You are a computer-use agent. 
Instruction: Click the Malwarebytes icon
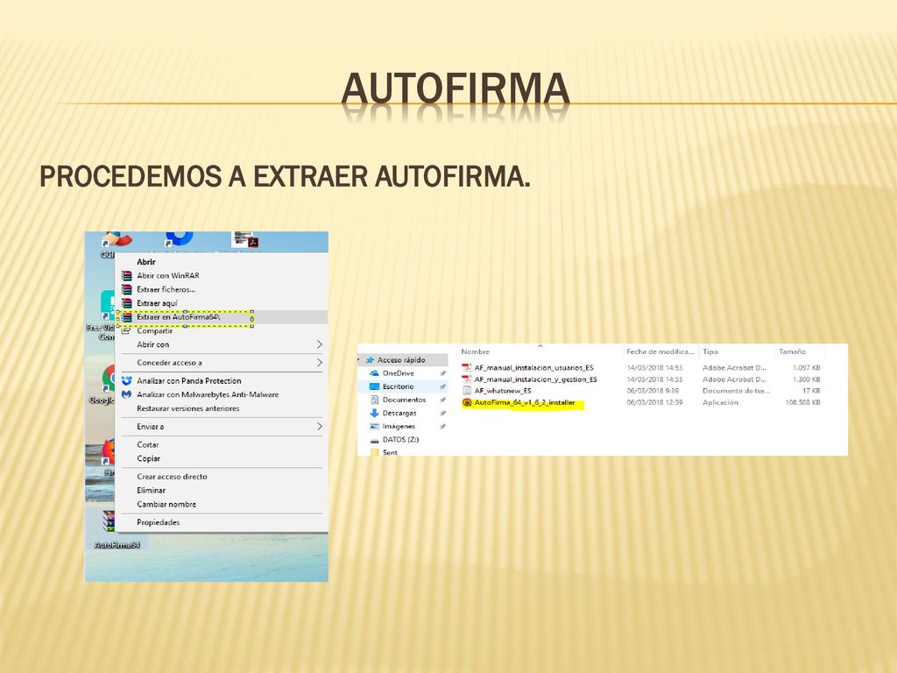coord(126,394)
